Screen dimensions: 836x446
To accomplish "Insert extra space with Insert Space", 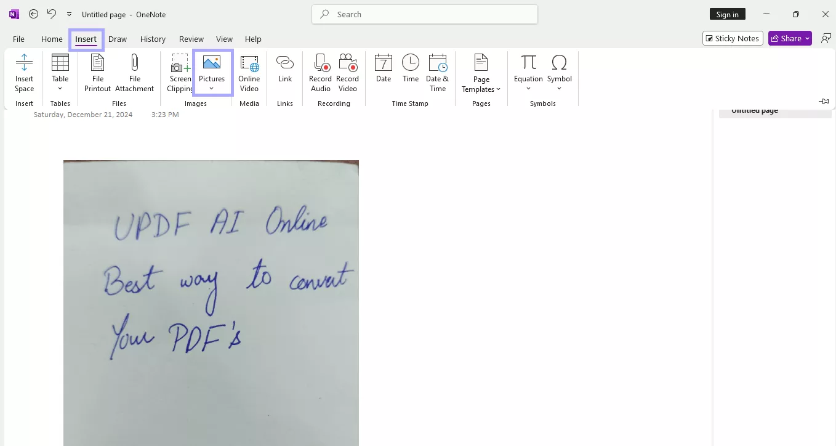I will coord(24,72).
